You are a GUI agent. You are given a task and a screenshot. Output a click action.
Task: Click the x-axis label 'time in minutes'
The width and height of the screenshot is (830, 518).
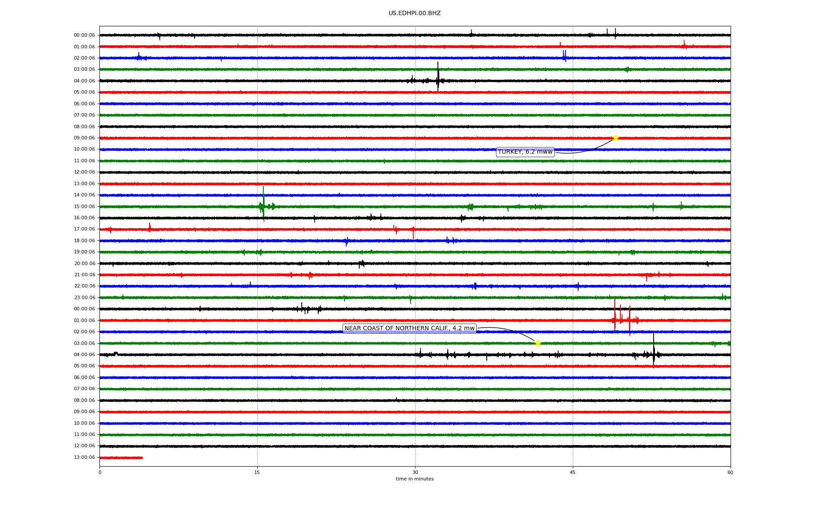pyautogui.click(x=415, y=479)
